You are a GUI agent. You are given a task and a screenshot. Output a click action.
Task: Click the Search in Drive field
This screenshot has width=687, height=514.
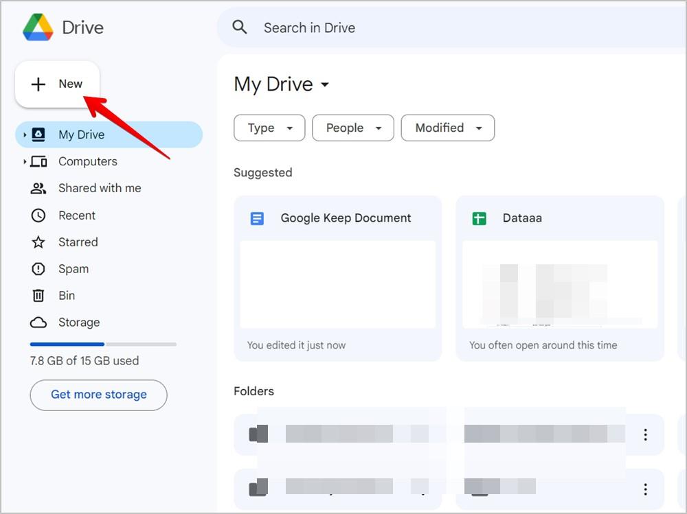point(452,27)
